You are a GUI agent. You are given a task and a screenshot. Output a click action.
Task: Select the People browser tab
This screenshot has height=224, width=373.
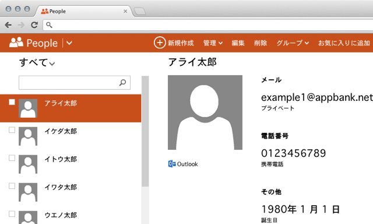pos(85,11)
